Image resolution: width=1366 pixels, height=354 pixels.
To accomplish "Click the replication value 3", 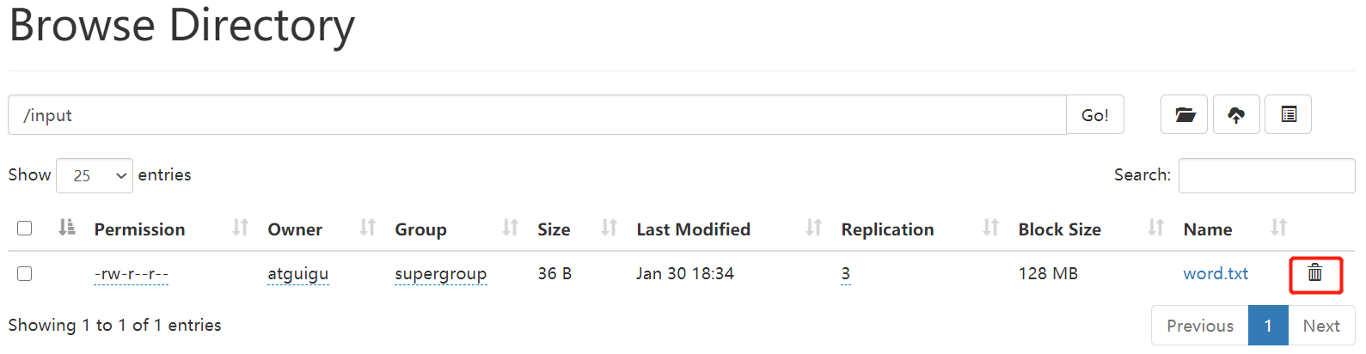I will coord(846,274).
